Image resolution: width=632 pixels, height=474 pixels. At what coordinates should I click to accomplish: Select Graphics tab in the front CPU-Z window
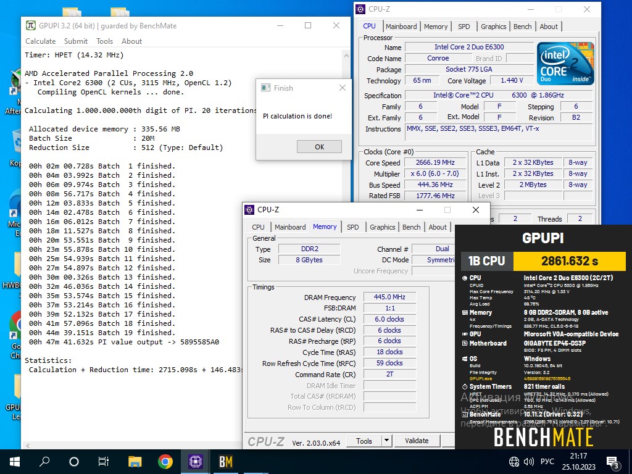[383, 227]
